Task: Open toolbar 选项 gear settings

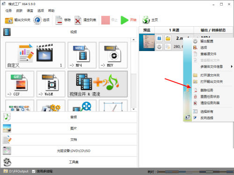Action: [41, 20]
